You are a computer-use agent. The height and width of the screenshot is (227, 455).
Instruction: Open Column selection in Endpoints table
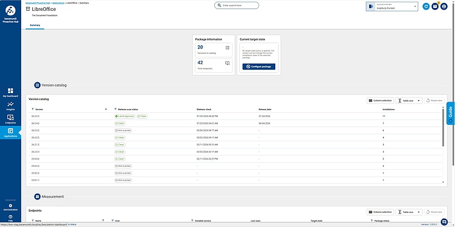coord(380,212)
